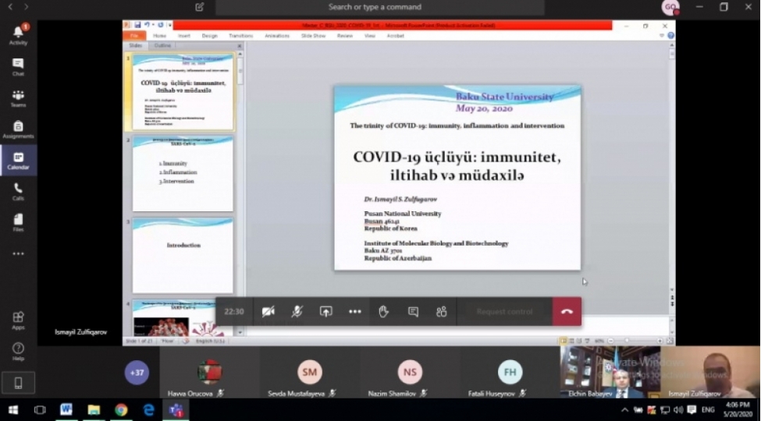Click the Windows Start button
The height and width of the screenshot is (421, 761).
coord(13,410)
